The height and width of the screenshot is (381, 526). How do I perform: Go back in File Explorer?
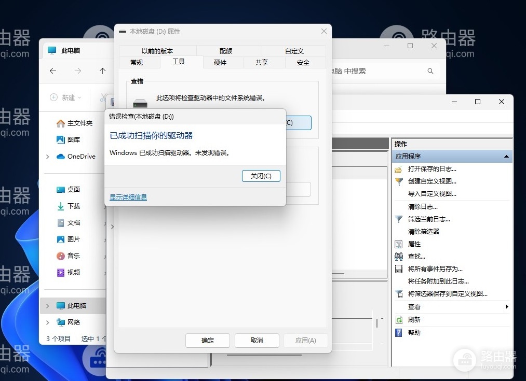point(53,71)
